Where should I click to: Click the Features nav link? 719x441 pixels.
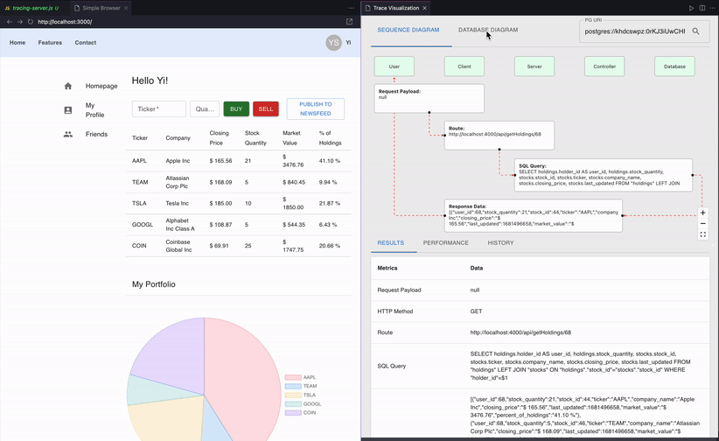click(50, 43)
